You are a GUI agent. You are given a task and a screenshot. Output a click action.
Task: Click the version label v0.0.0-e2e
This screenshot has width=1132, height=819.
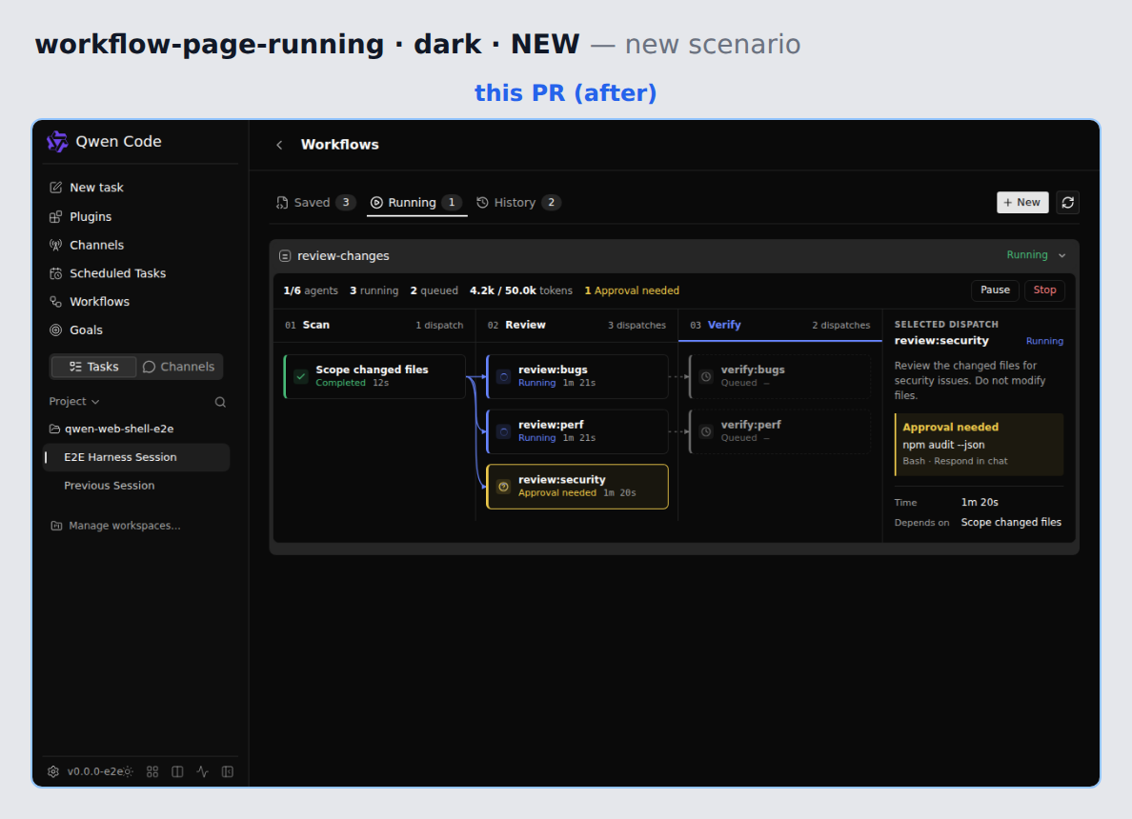94,771
